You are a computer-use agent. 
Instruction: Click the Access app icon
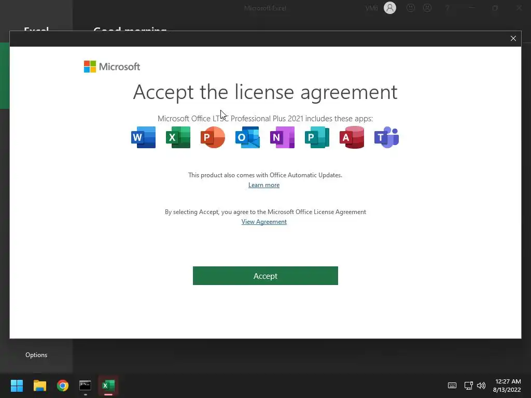tap(352, 137)
